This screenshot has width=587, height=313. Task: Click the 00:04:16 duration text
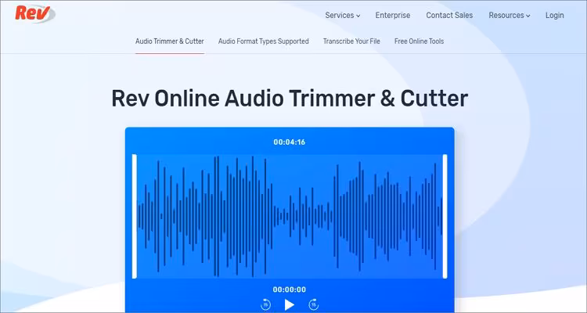coord(290,142)
